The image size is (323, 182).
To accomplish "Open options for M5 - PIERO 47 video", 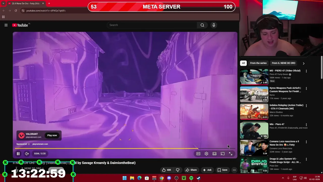I will 306,71.
